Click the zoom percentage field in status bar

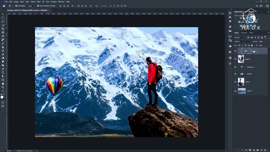pyautogui.click(x=9, y=151)
